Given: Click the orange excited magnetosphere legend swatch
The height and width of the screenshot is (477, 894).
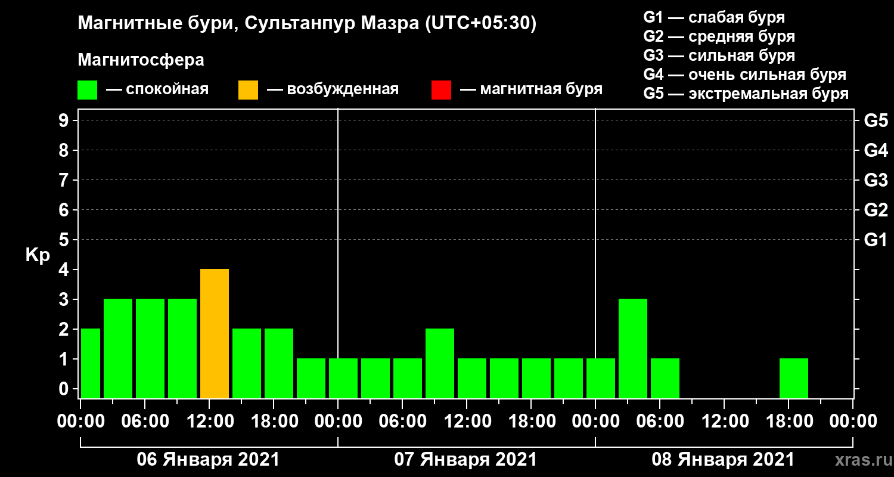Looking at the screenshot, I should [x=248, y=90].
